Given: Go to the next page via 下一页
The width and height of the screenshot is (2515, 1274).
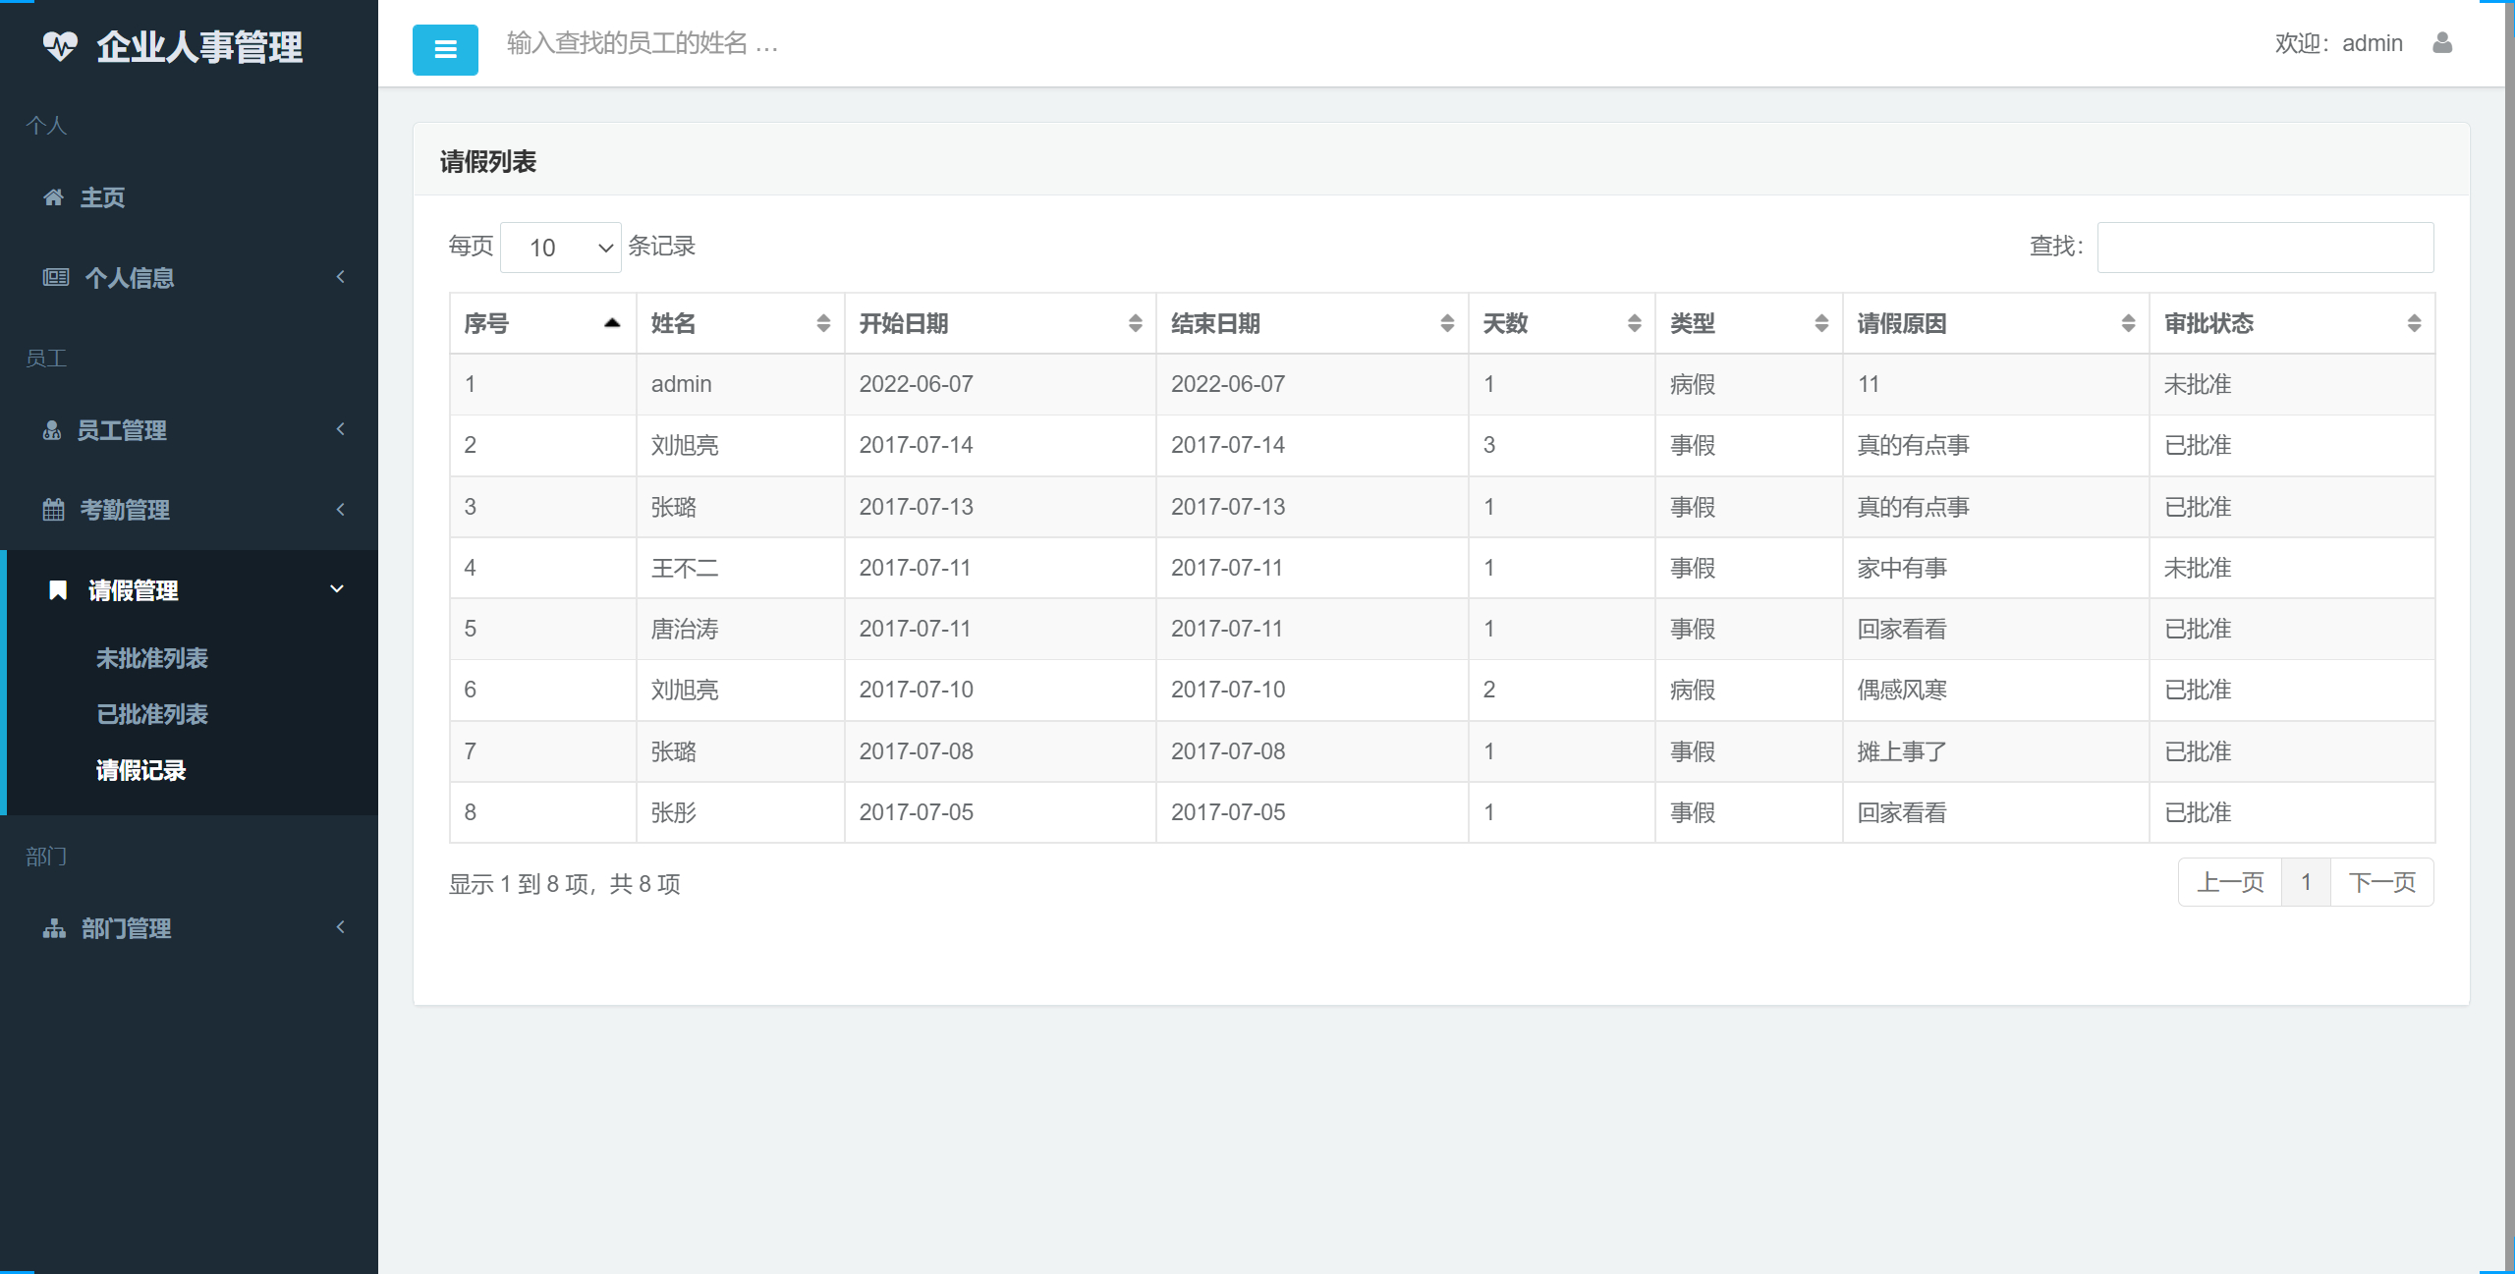Looking at the screenshot, I should click(x=2381, y=882).
